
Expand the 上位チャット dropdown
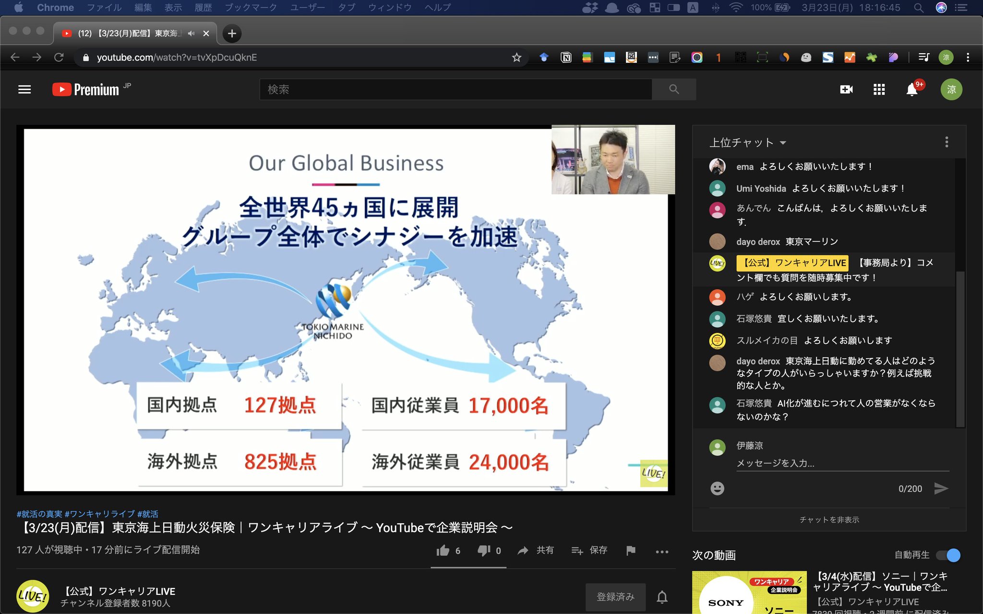[x=748, y=142]
